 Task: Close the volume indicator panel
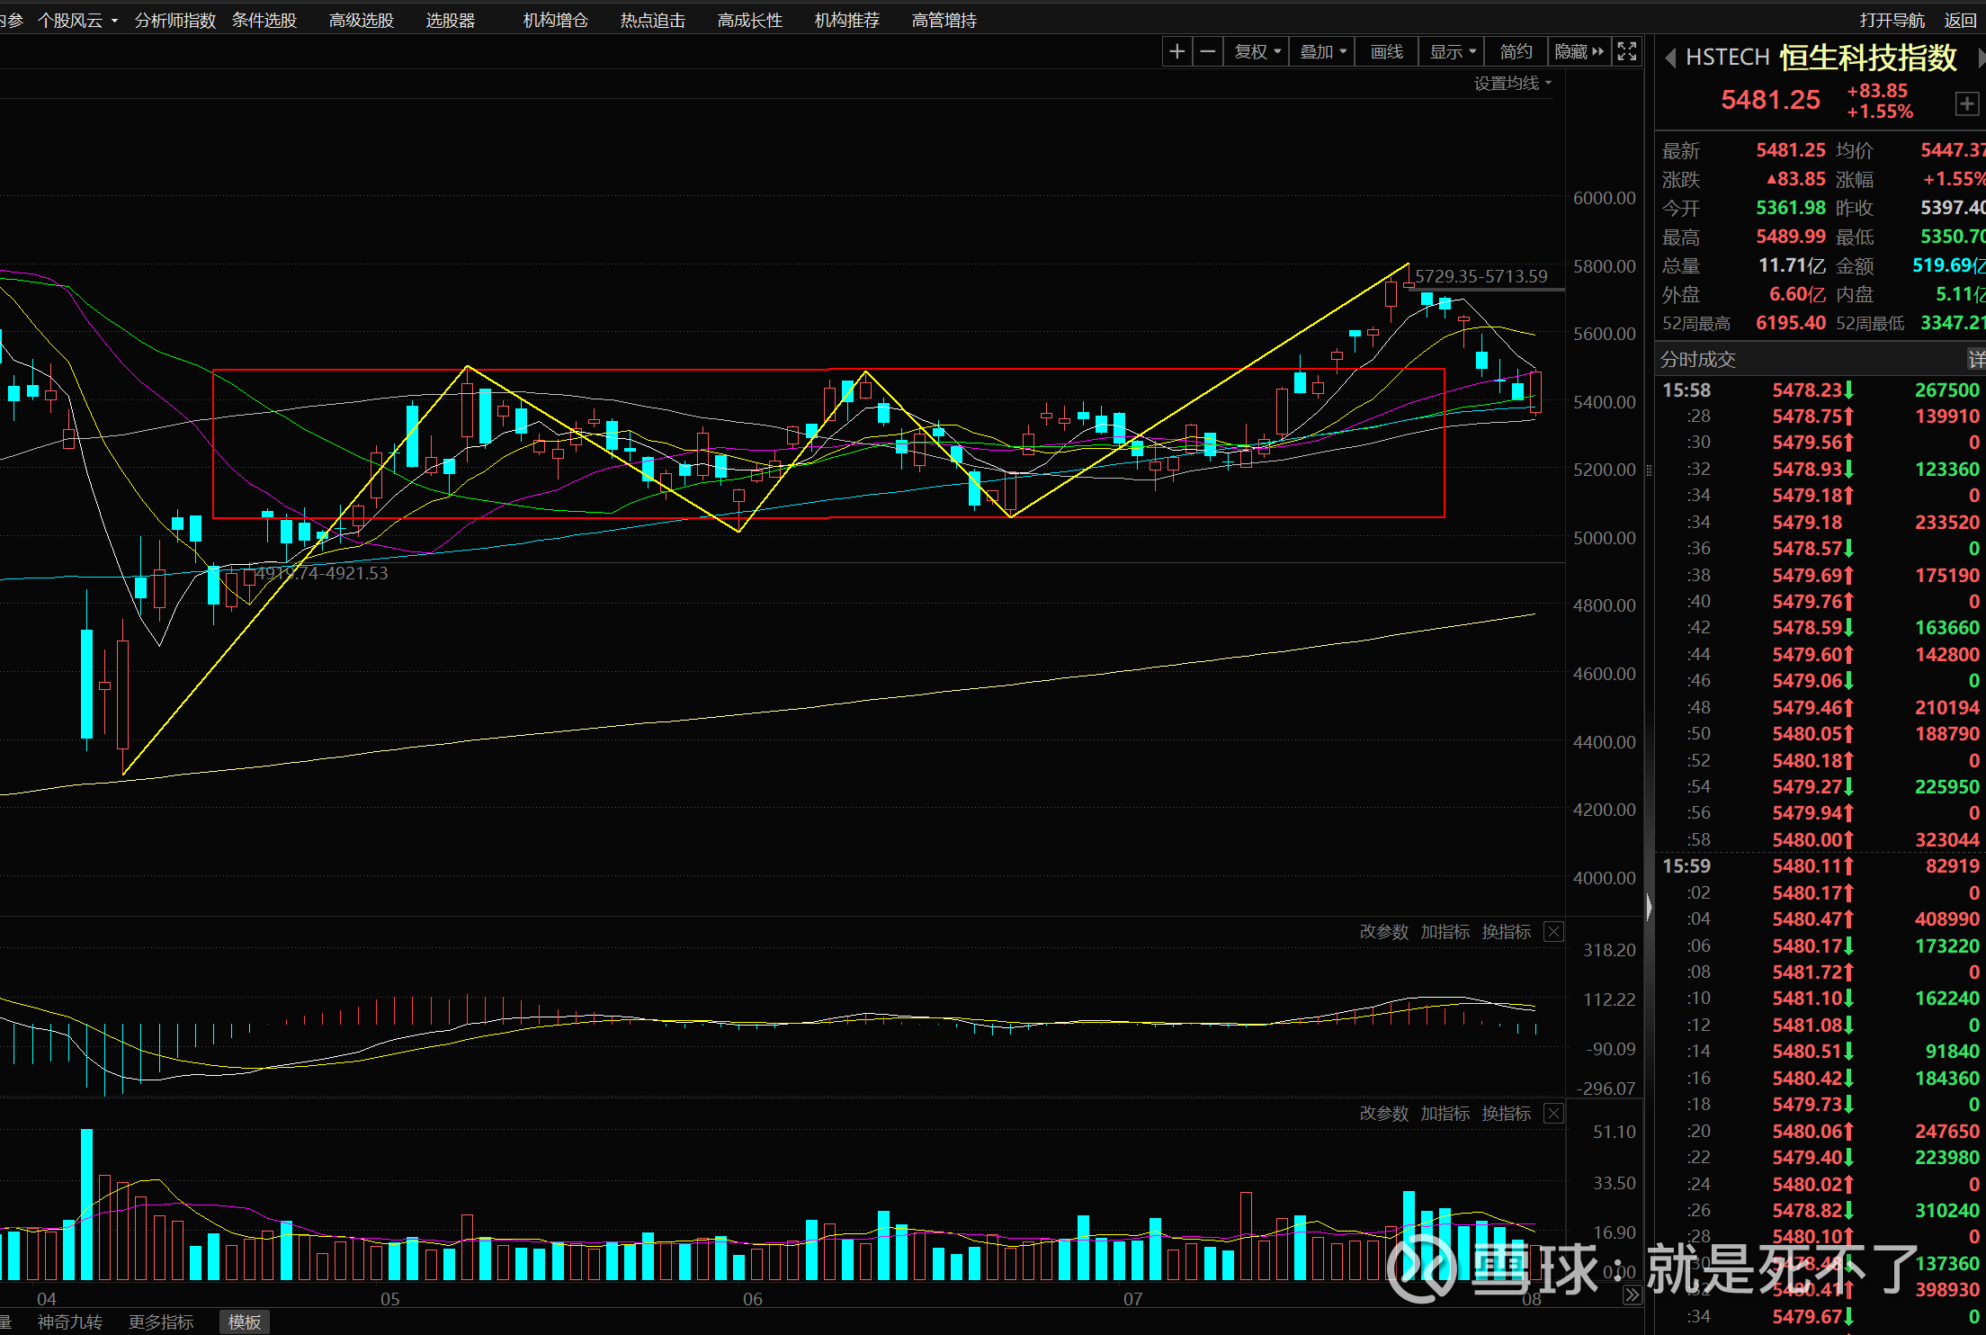(1553, 1114)
